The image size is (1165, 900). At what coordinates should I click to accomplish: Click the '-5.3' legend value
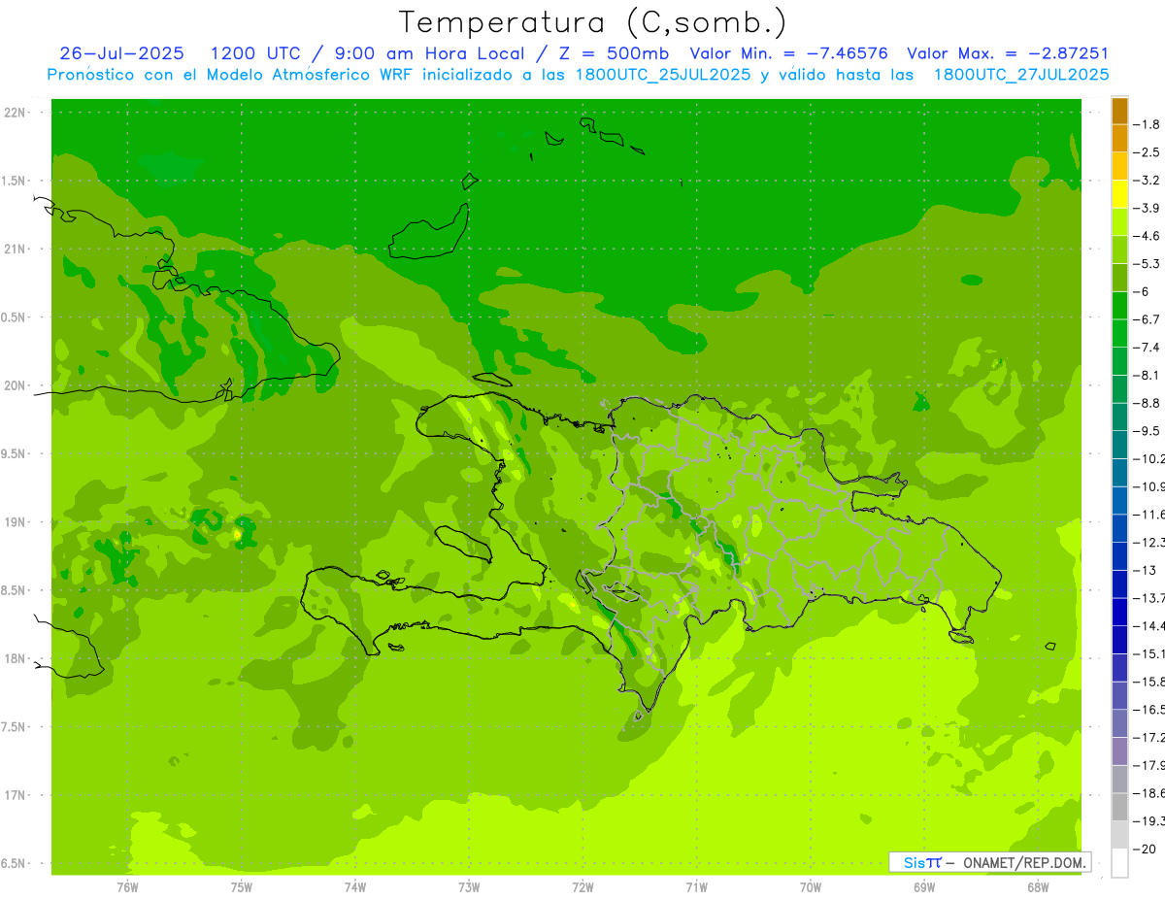(x=1148, y=263)
